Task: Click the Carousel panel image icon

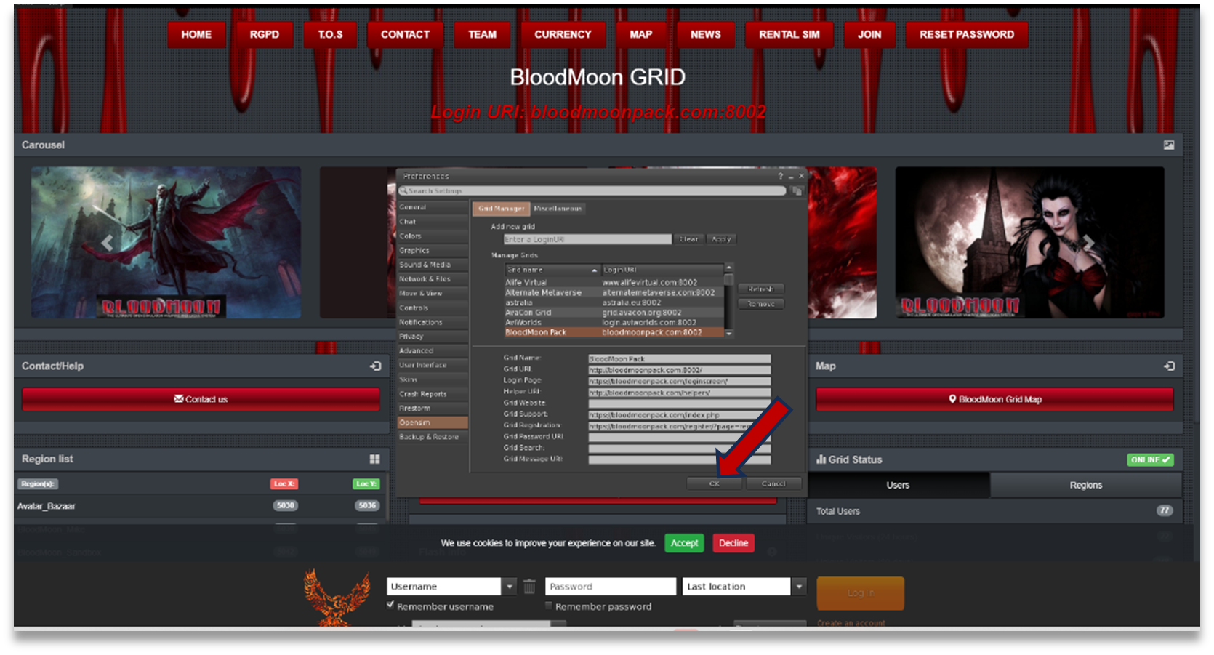Action: tap(1168, 145)
